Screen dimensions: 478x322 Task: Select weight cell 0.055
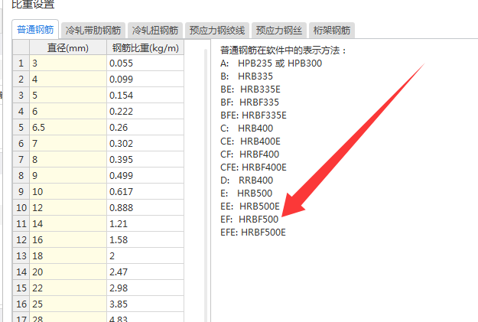145,63
